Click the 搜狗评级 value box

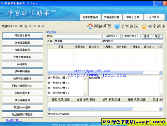[x=131, y=36]
